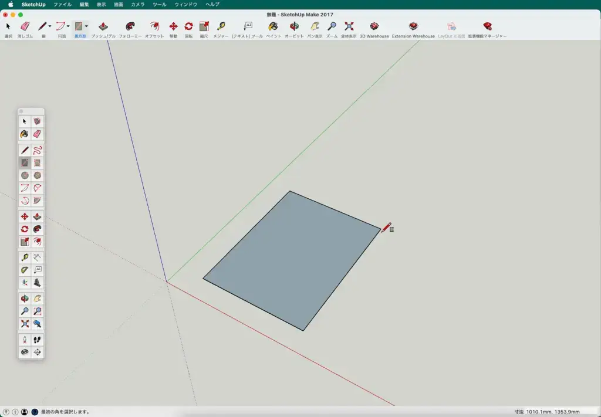The width and height of the screenshot is (601, 417).
Task: Select Position Camera tool in floating palette
Action: [x=25, y=340]
